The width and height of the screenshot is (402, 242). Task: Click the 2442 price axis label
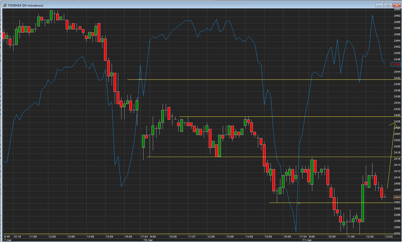coord(397,78)
